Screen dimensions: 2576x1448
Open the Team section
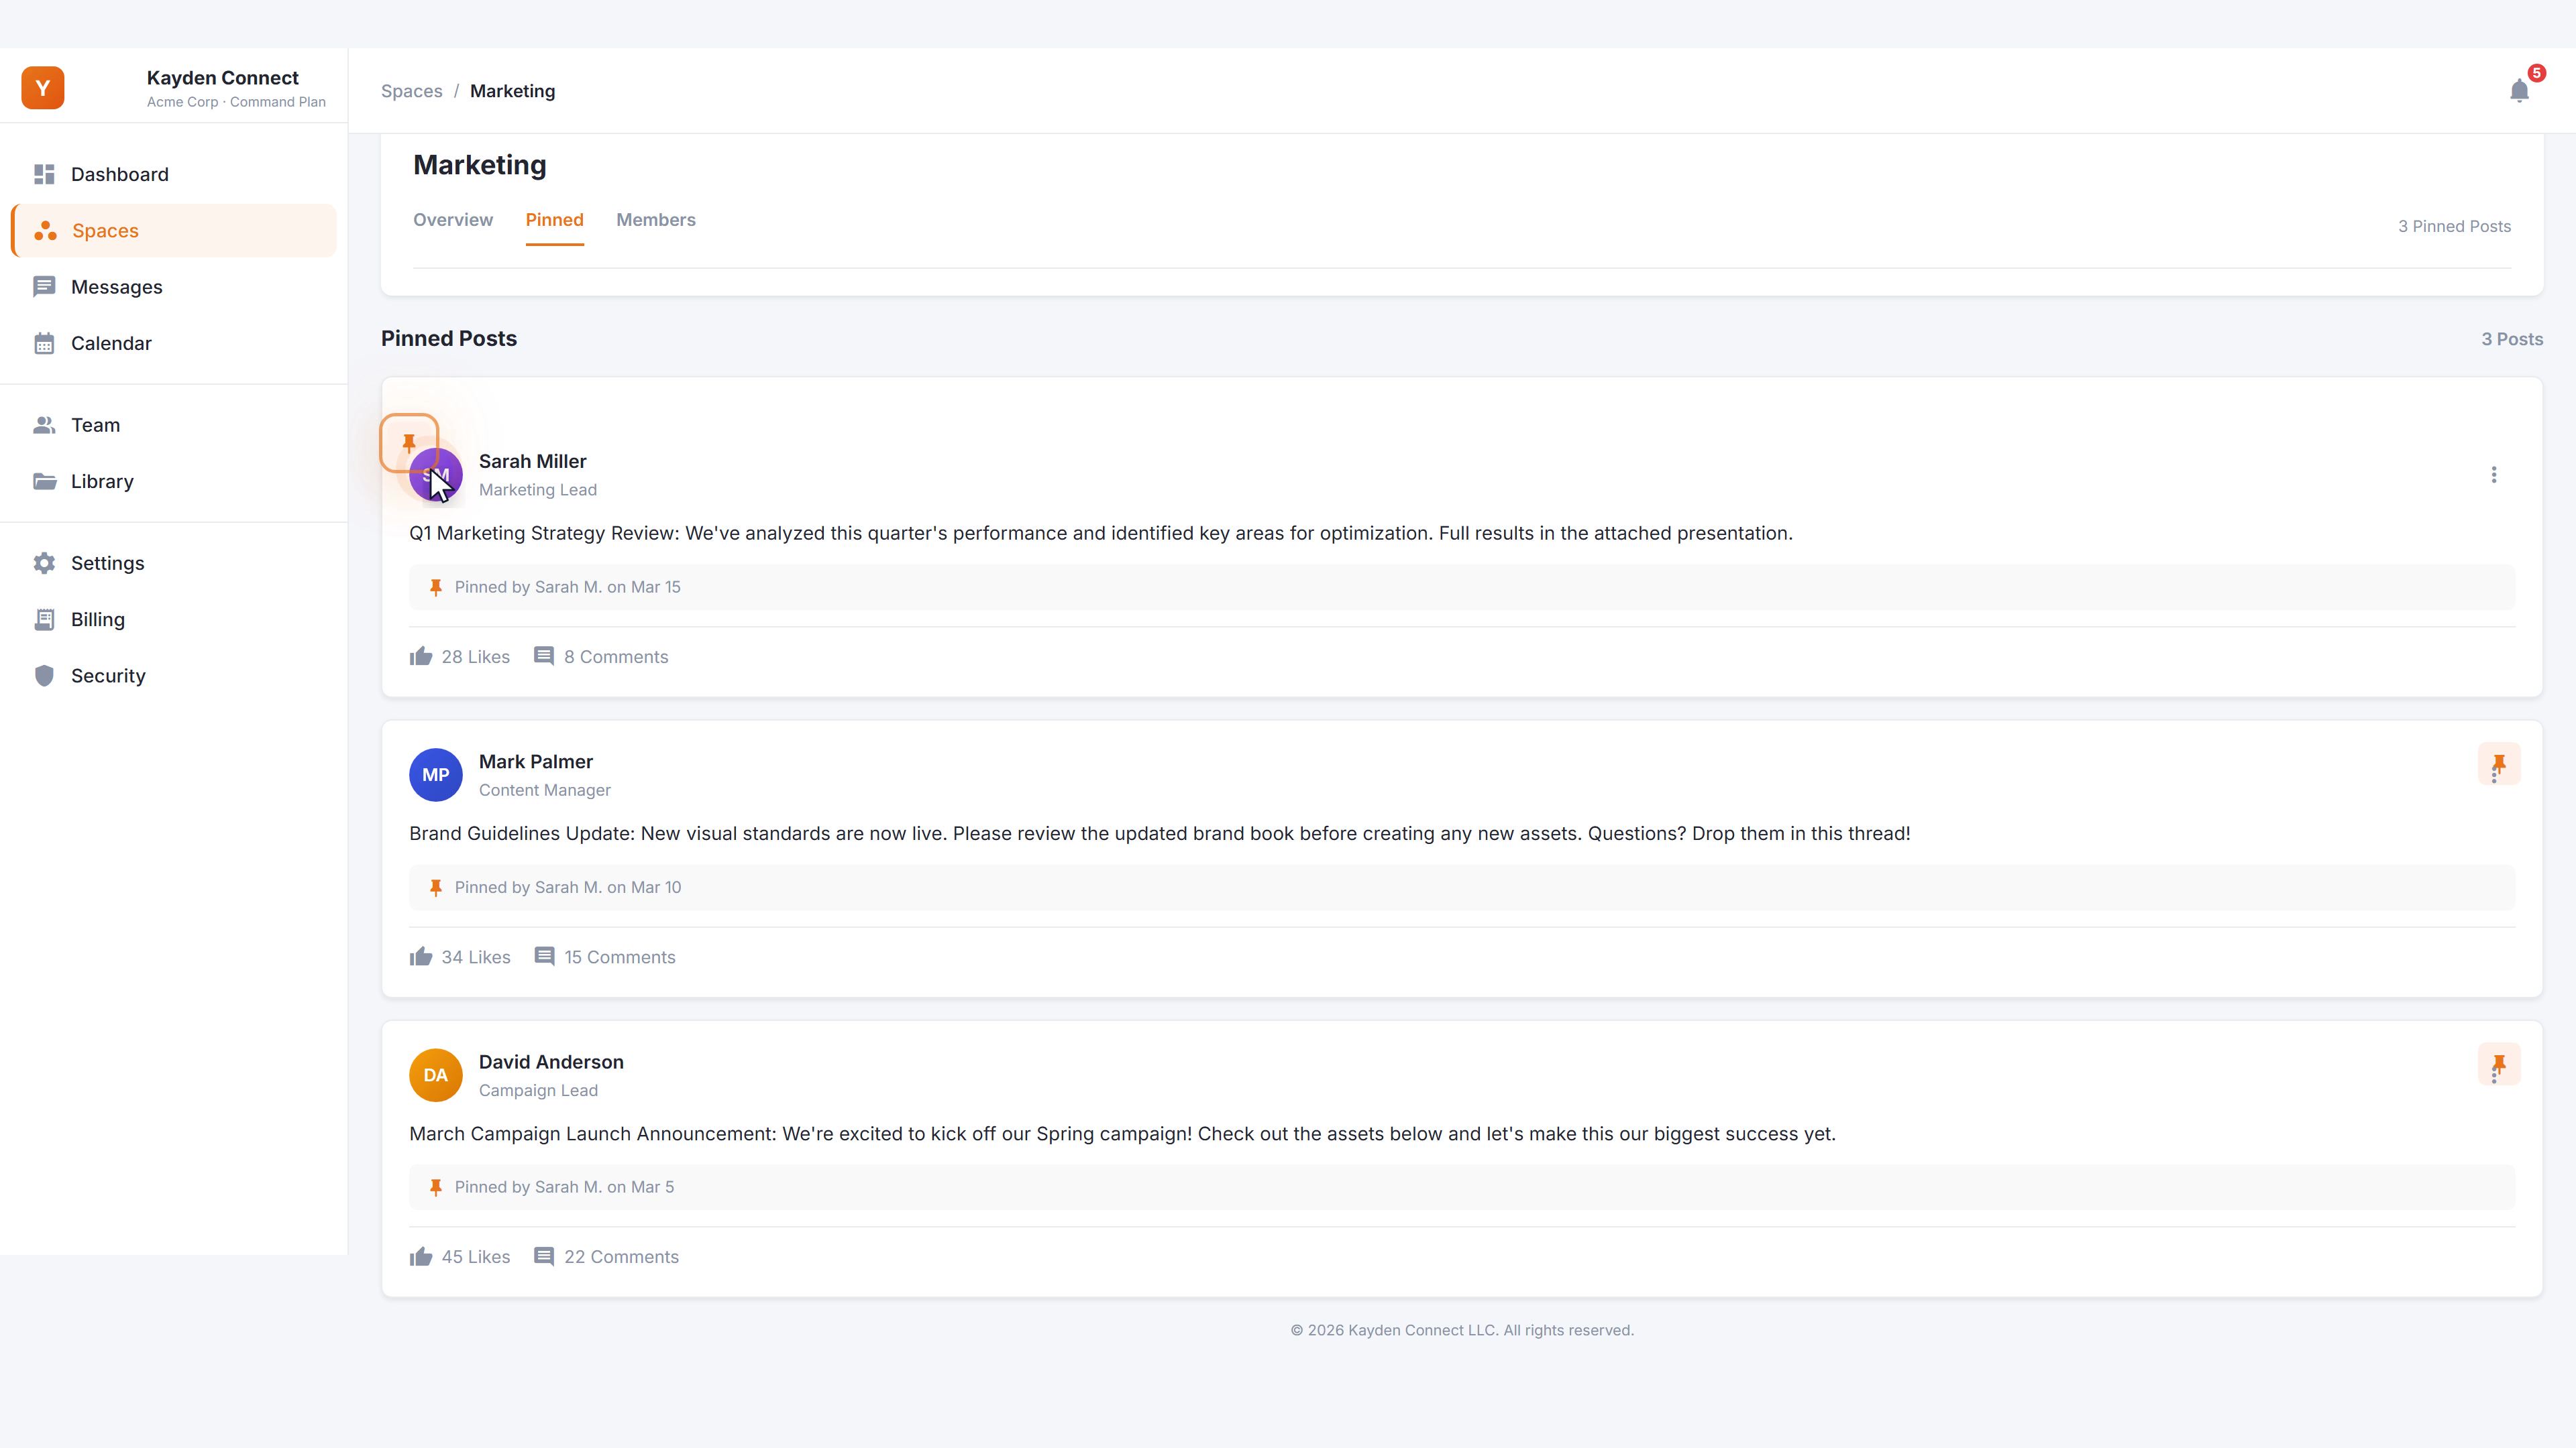[174, 426]
